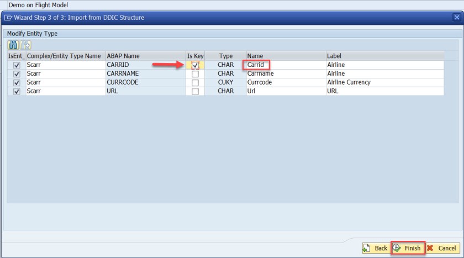Image resolution: width=464 pixels, height=258 pixels.
Task: Click the Type column header
Action: pyautogui.click(x=226, y=56)
